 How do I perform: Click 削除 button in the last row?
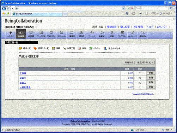coord(151,87)
